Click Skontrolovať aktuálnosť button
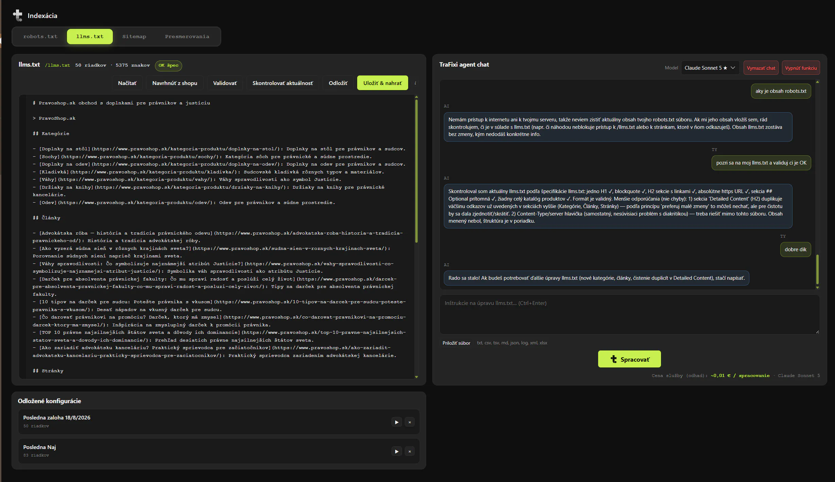This screenshot has height=482, width=835. click(282, 83)
